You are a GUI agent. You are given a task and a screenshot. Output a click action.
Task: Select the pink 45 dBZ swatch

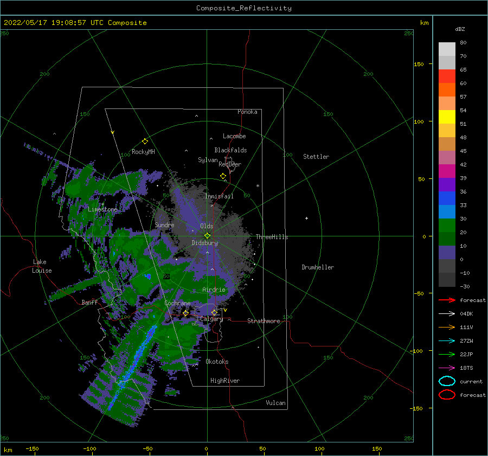(x=447, y=157)
